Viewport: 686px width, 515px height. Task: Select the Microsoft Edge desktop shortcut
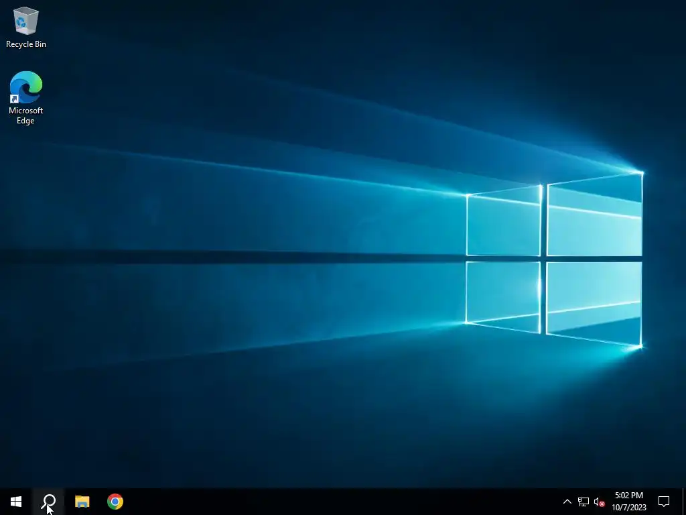(26, 98)
